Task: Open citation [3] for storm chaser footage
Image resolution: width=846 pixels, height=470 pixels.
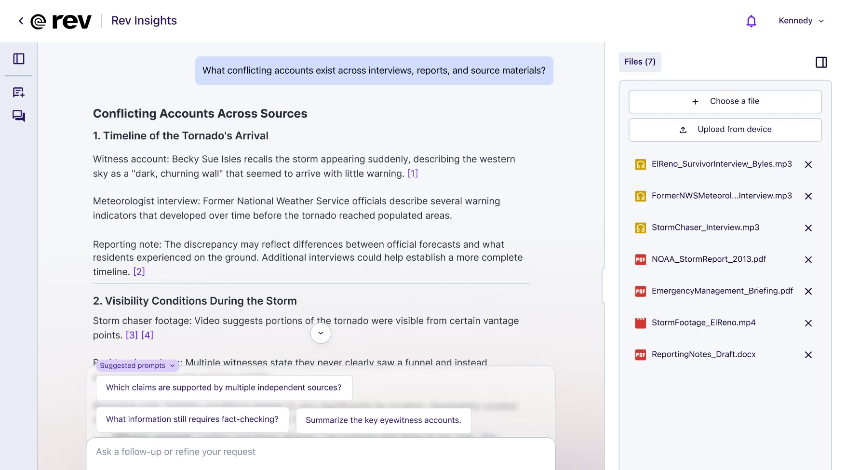Action: pos(132,335)
